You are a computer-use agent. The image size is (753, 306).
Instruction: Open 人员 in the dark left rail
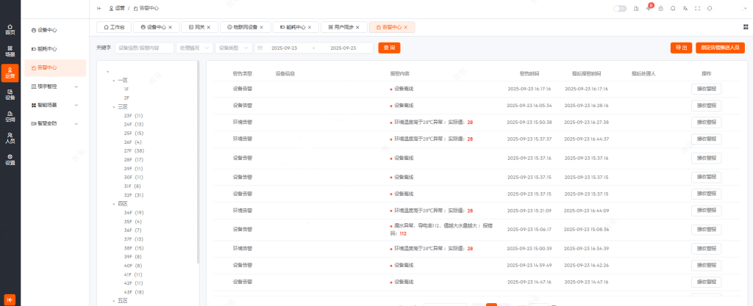coord(10,138)
